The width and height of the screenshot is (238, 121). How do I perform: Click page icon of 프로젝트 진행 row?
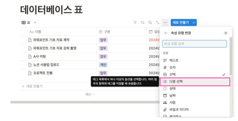30,73
